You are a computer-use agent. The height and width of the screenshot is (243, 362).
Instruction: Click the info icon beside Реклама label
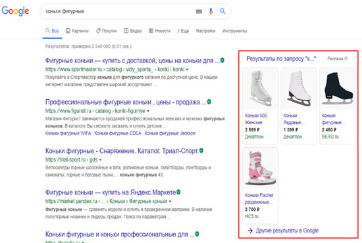[346, 58]
